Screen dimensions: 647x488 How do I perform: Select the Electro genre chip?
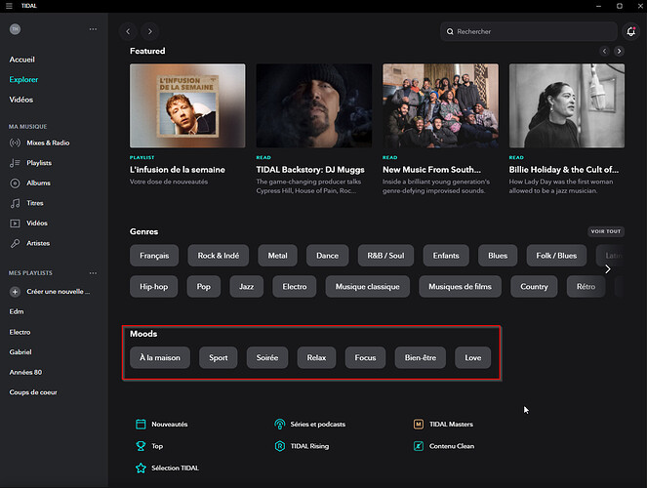[x=295, y=287]
